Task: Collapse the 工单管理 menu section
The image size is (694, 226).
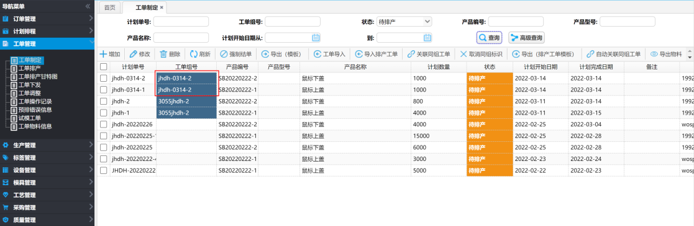Action: [91, 42]
